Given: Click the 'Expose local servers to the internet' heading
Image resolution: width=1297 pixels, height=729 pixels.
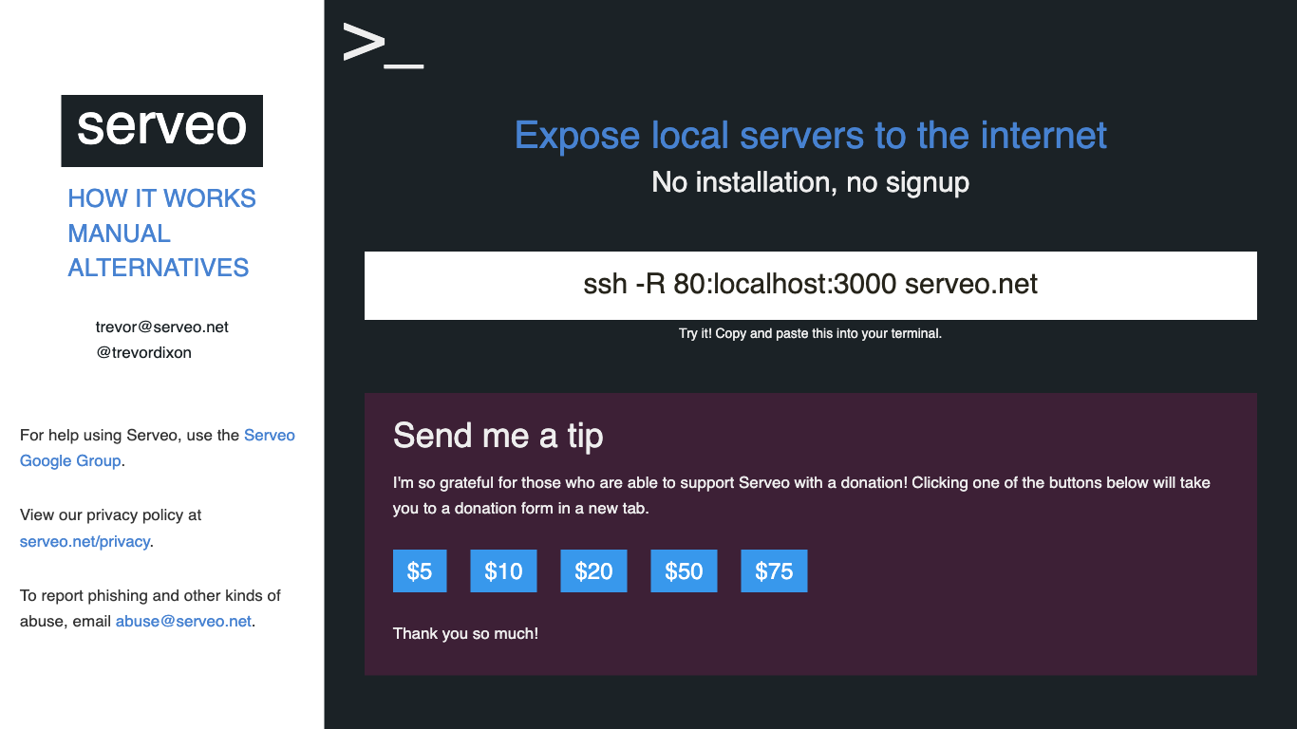Looking at the screenshot, I should coord(811,136).
